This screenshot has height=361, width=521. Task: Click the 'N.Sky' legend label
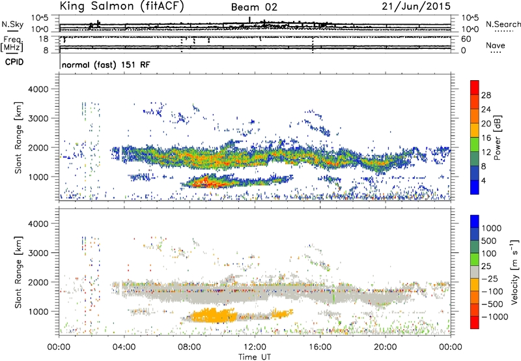(x=12, y=24)
